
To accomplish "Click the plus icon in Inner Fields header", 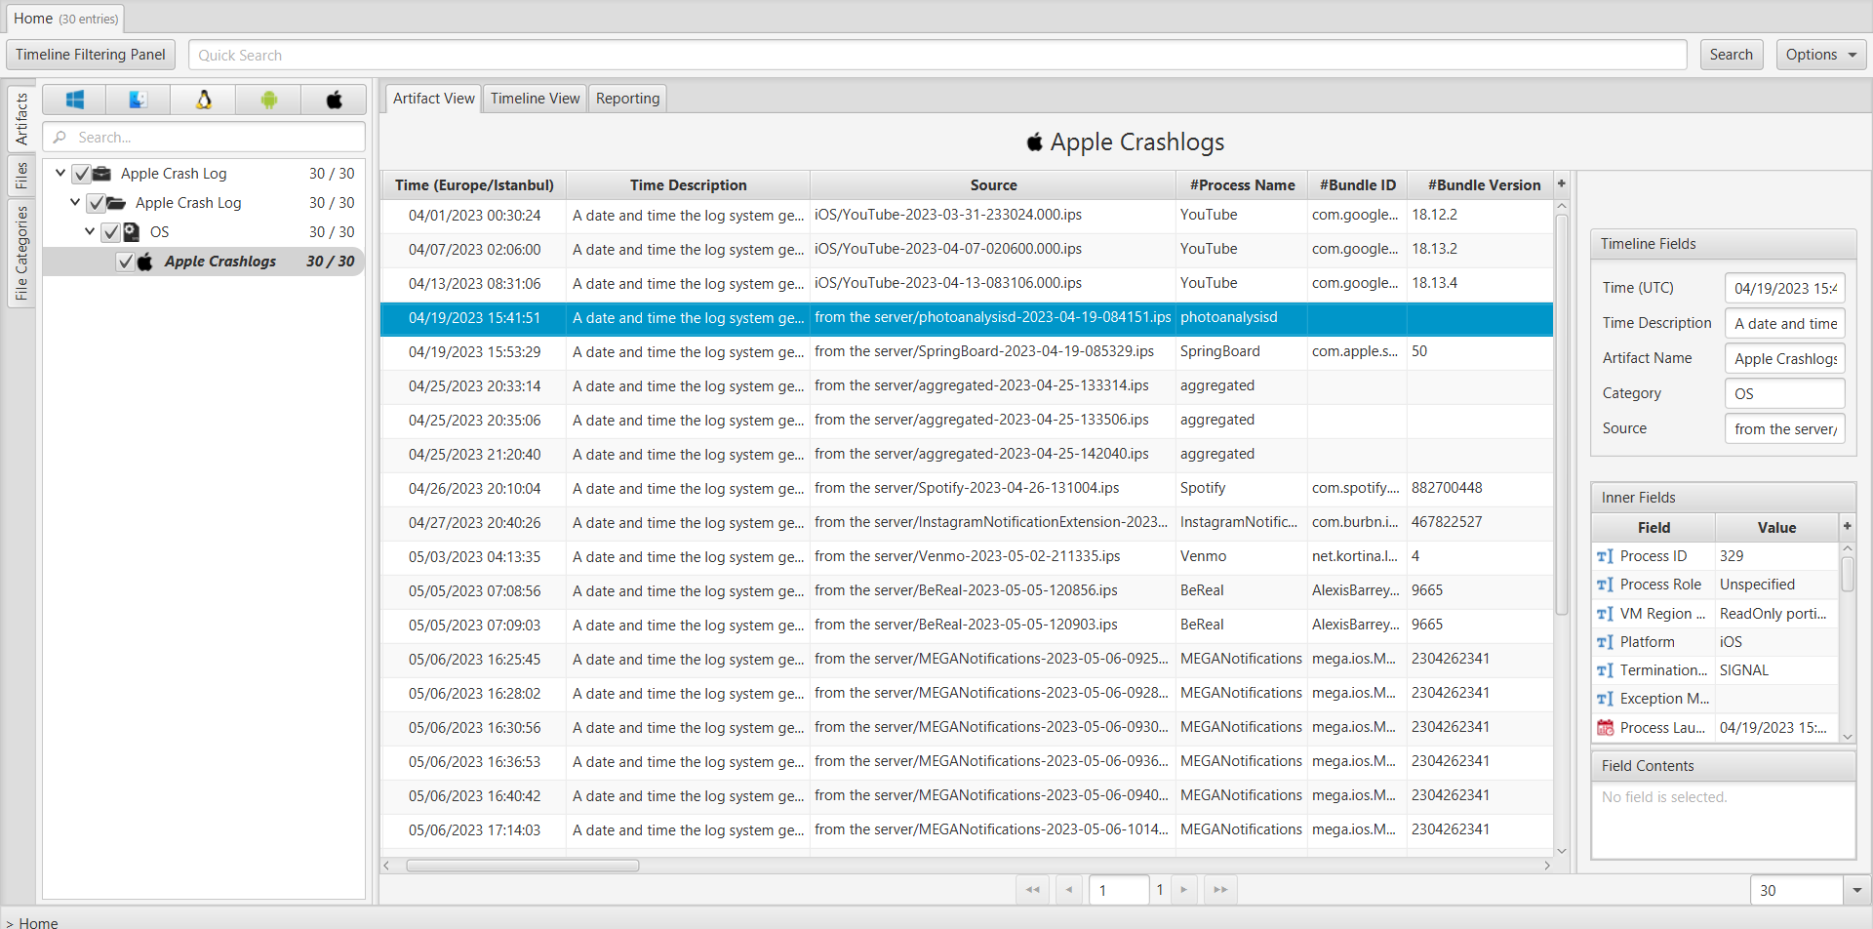I will tap(1847, 526).
